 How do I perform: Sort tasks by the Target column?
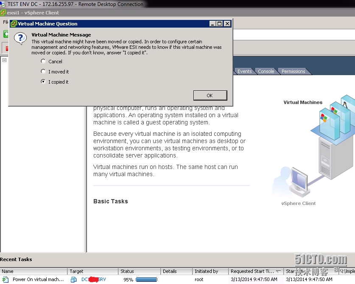92,271
